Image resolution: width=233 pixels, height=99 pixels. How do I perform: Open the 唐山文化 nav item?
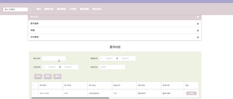[x=97, y=9]
